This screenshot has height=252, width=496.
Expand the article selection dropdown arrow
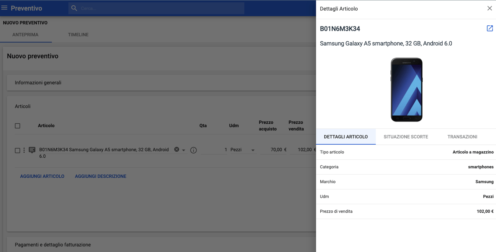point(184,150)
